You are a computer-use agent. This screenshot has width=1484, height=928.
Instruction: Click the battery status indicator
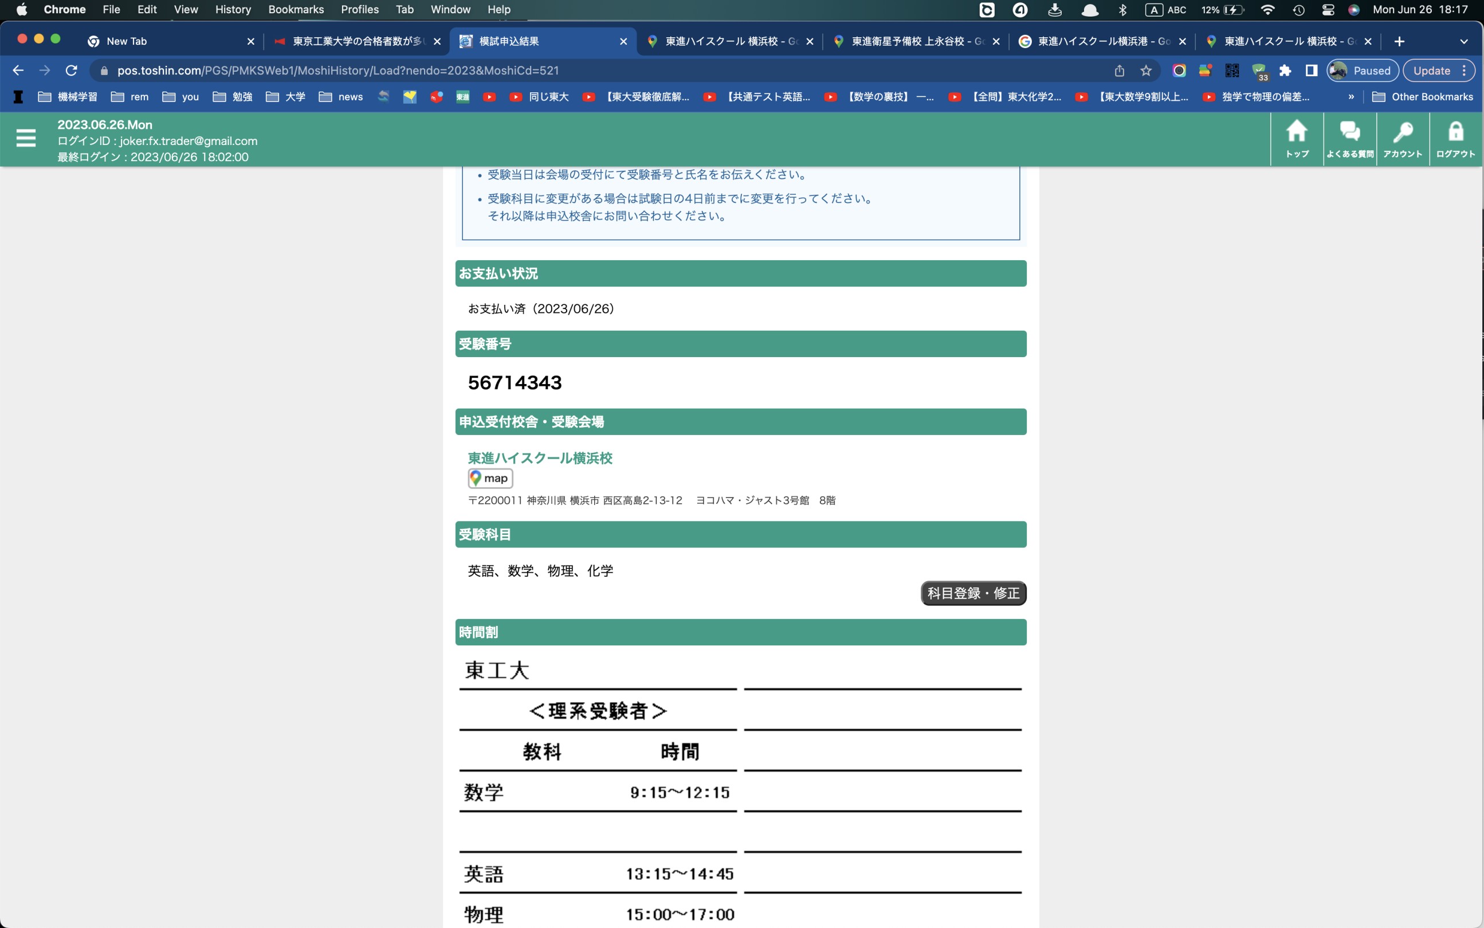1222,9
